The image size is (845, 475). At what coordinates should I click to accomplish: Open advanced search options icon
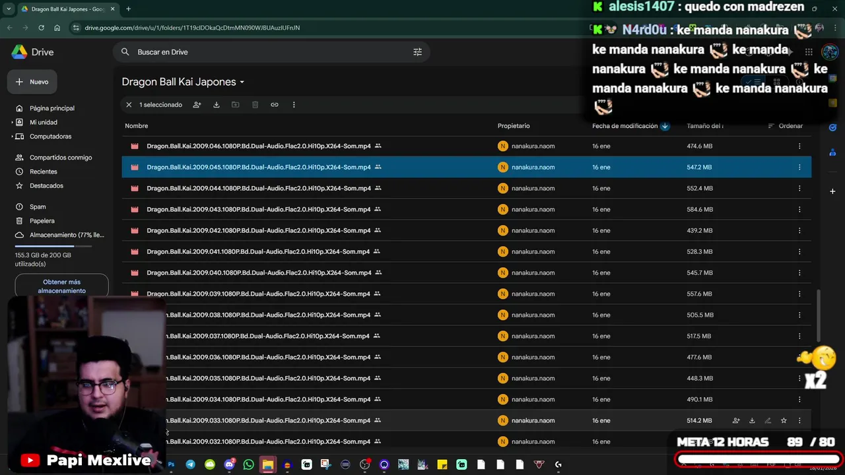[417, 52]
